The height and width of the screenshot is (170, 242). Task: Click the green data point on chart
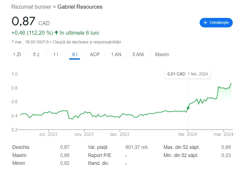coord(188,108)
